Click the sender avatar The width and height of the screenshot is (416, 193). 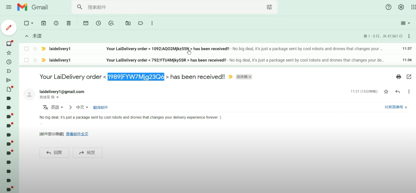pos(29,94)
